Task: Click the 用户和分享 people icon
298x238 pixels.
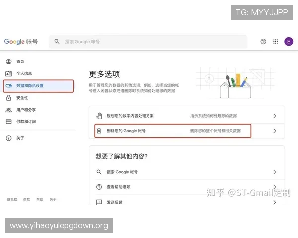Action: (9, 110)
